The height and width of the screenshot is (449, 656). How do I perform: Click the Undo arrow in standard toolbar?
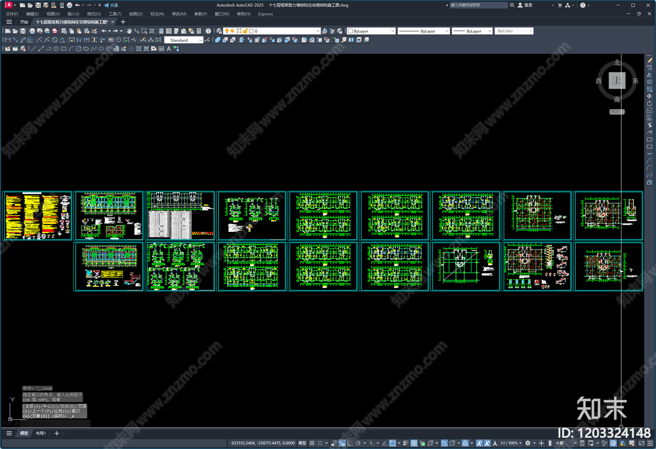pos(104,31)
